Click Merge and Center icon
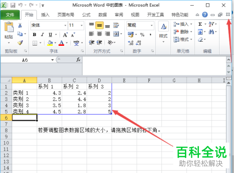This screenshot has width=234, height=173. pyautogui.click(x=116, y=34)
